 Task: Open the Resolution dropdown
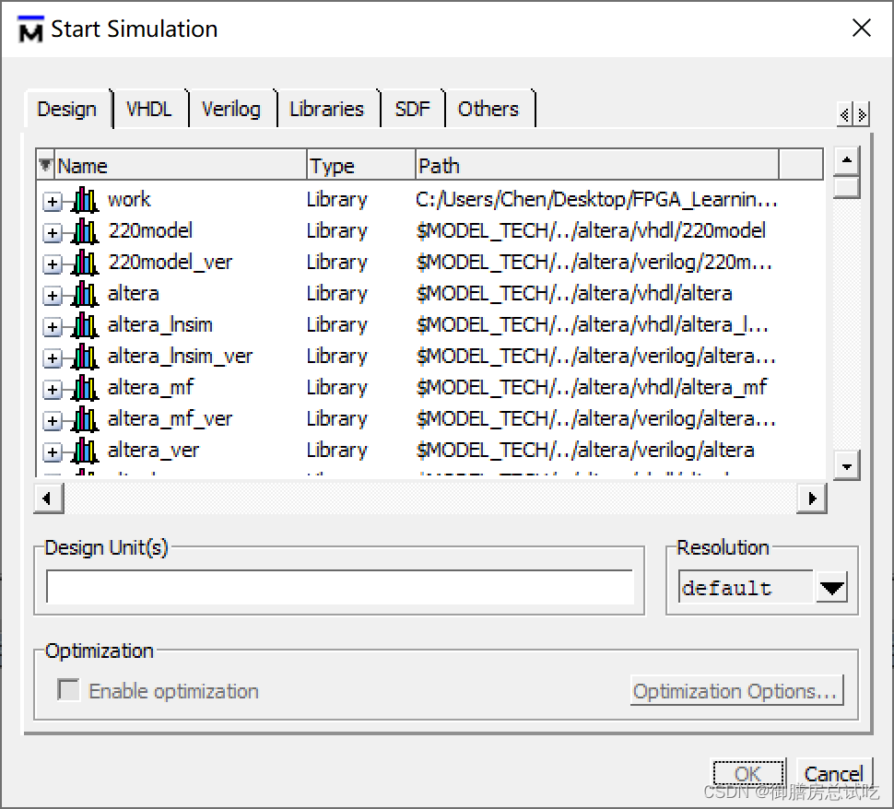click(832, 587)
